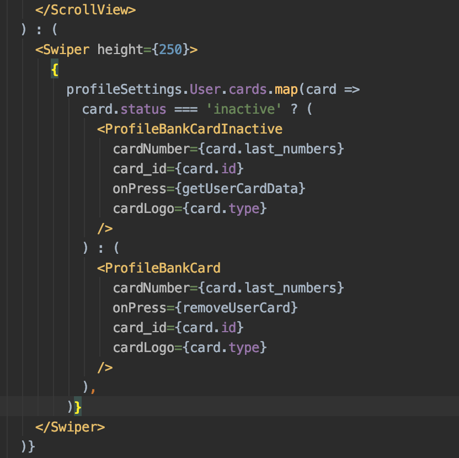
Task: Click self-closing tag of ProfileBankCardInactive
Action: tap(105, 228)
